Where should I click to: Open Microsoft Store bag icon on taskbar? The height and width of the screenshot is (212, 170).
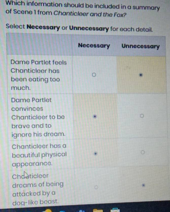coord(115,210)
